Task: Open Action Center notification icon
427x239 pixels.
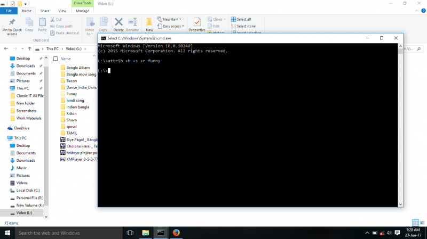Action: [x=397, y=233]
